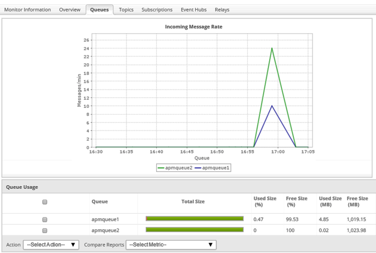
Task: Open the Overview tab
Action: [x=70, y=10]
